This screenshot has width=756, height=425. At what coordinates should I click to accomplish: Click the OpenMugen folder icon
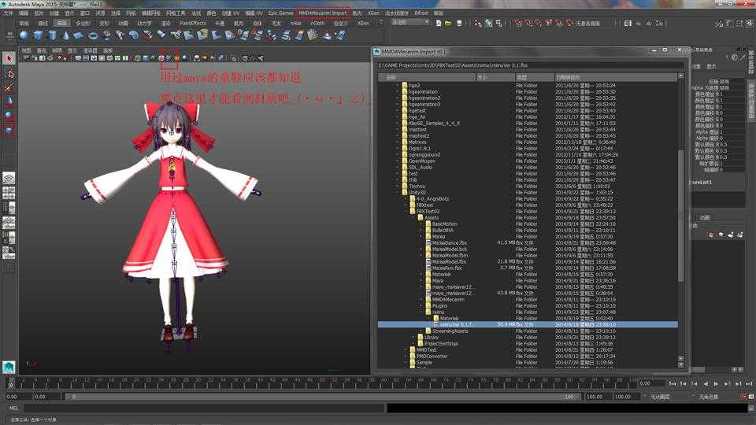click(405, 161)
